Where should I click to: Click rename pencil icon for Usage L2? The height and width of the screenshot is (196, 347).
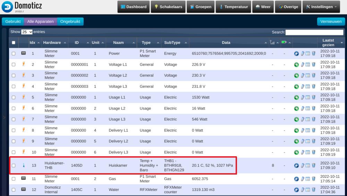303,108
